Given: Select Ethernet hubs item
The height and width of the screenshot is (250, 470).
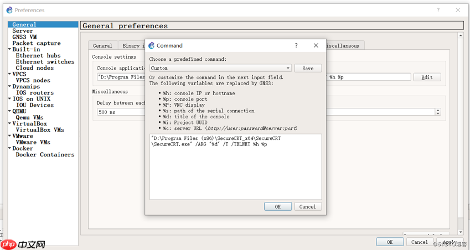Looking at the screenshot, I should coord(38,55).
